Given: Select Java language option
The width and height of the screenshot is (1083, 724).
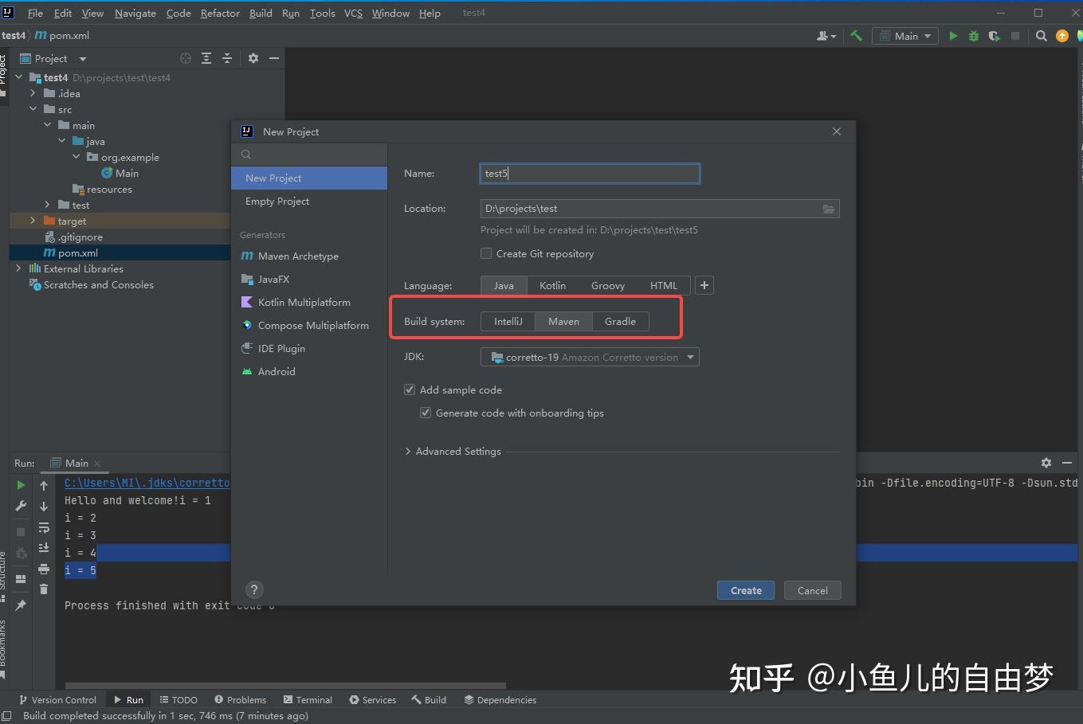Looking at the screenshot, I should pos(504,285).
